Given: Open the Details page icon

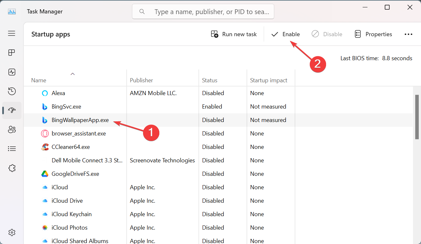Looking at the screenshot, I should (x=12, y=149).
